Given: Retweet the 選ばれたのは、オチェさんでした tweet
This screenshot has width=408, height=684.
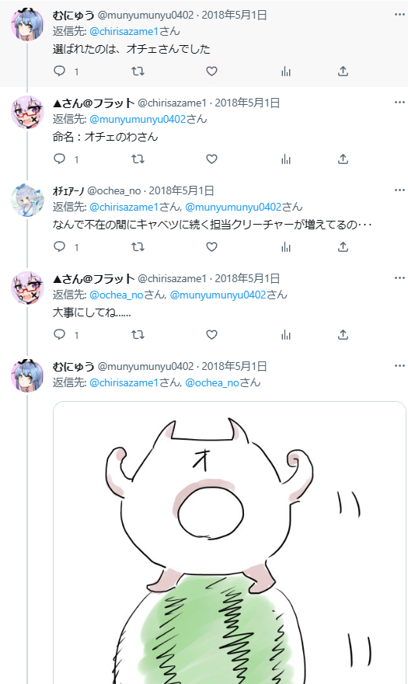Looking at the screenshot, I should click(138, 71).
